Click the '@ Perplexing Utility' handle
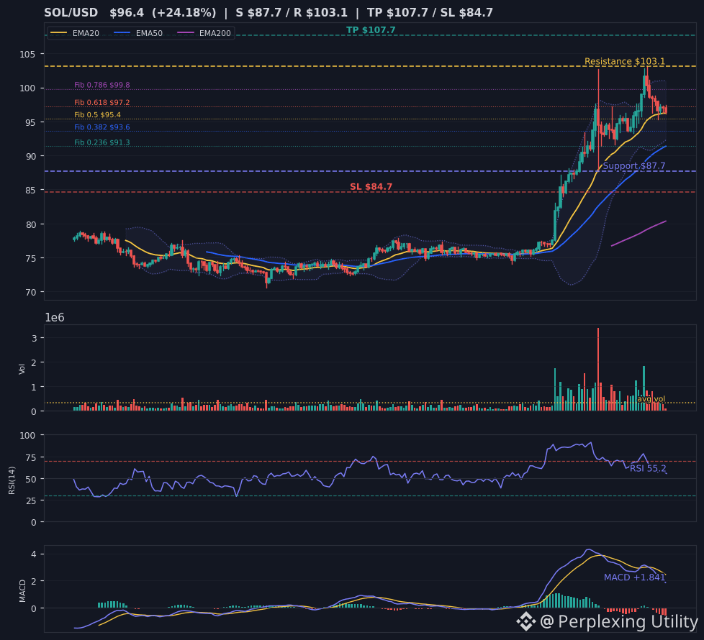Viewport: 704px width, 640px height. 619,621
